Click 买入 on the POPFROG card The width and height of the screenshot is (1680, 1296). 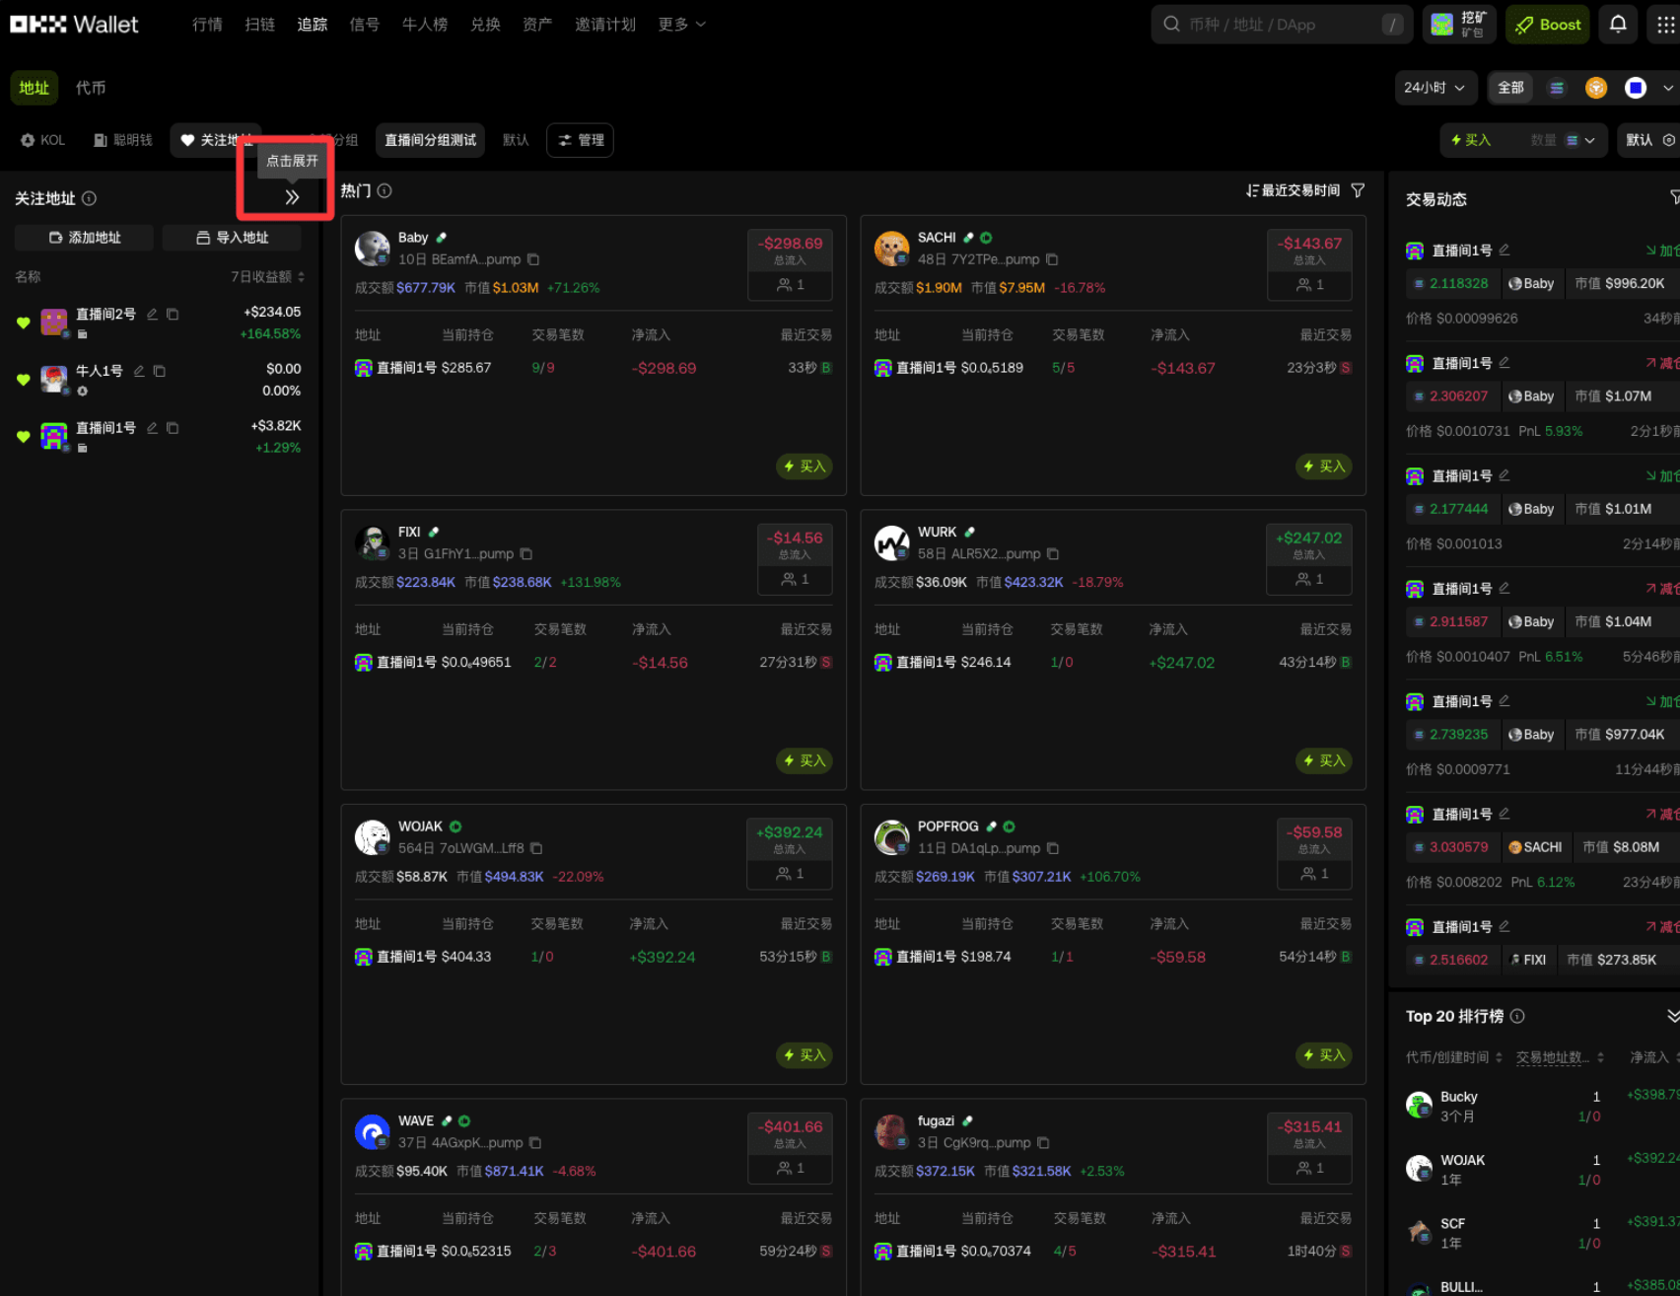[1324, 1055]
